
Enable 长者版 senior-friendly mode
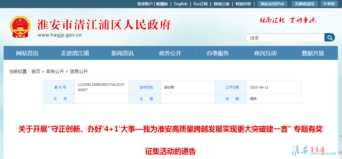click(x=329, y=4)
